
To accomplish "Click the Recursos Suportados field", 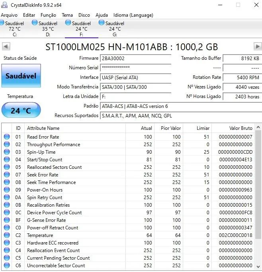I will pyautogui.click(x=181, y=116).
